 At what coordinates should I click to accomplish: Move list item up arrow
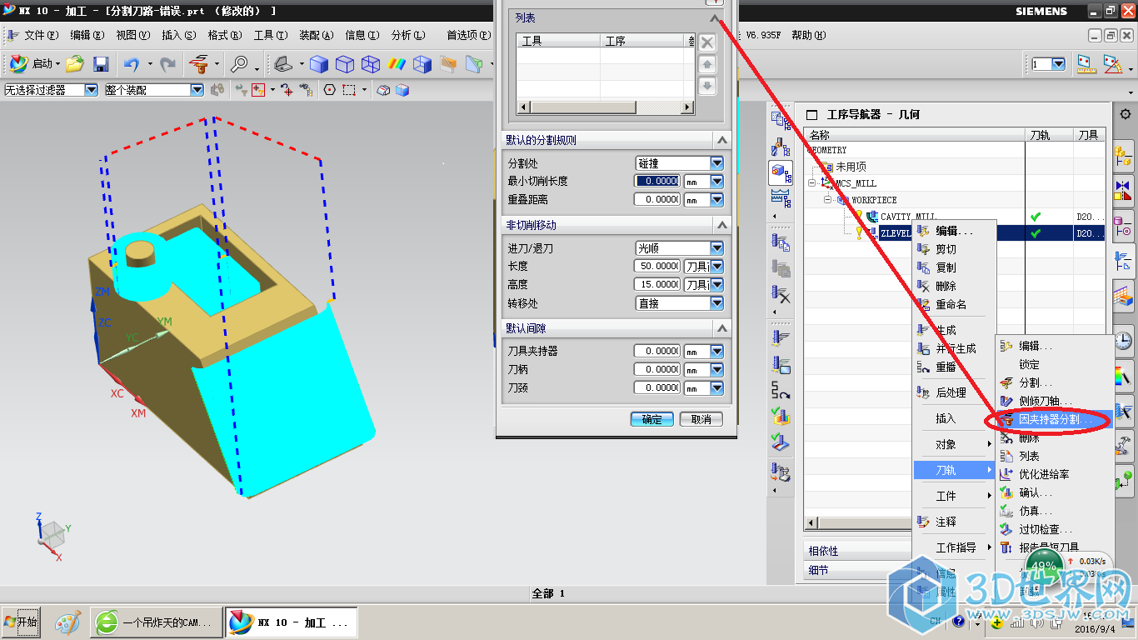[x=706, y=64]
